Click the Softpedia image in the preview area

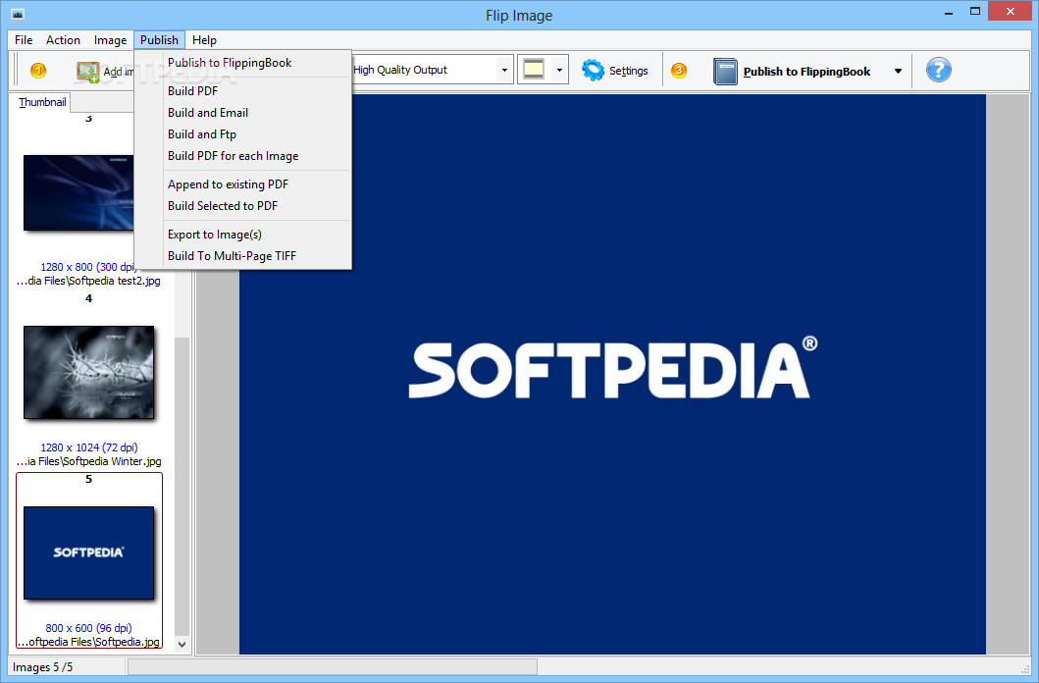click(612, 374)
